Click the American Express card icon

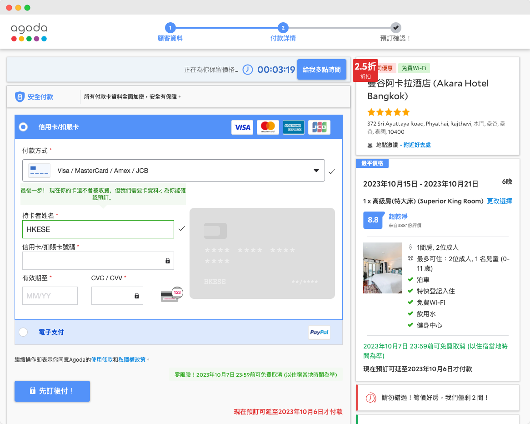[x=294, y=127]
